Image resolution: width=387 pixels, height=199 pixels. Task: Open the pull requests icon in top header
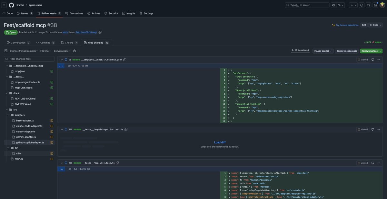(368, 5)
